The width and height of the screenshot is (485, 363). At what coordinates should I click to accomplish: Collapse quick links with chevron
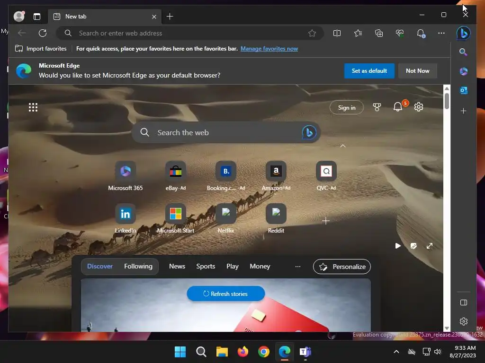[x=343, y=146]
